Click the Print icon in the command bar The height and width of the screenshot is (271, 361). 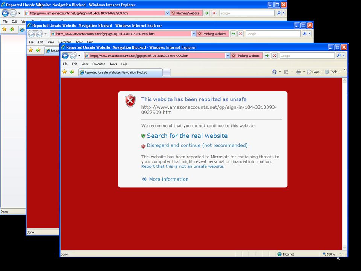tap(299, 72)
